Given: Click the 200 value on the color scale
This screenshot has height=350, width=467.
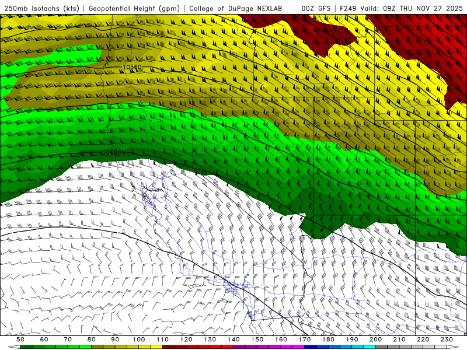Looking at the screenshot, I should coord(376,339).
